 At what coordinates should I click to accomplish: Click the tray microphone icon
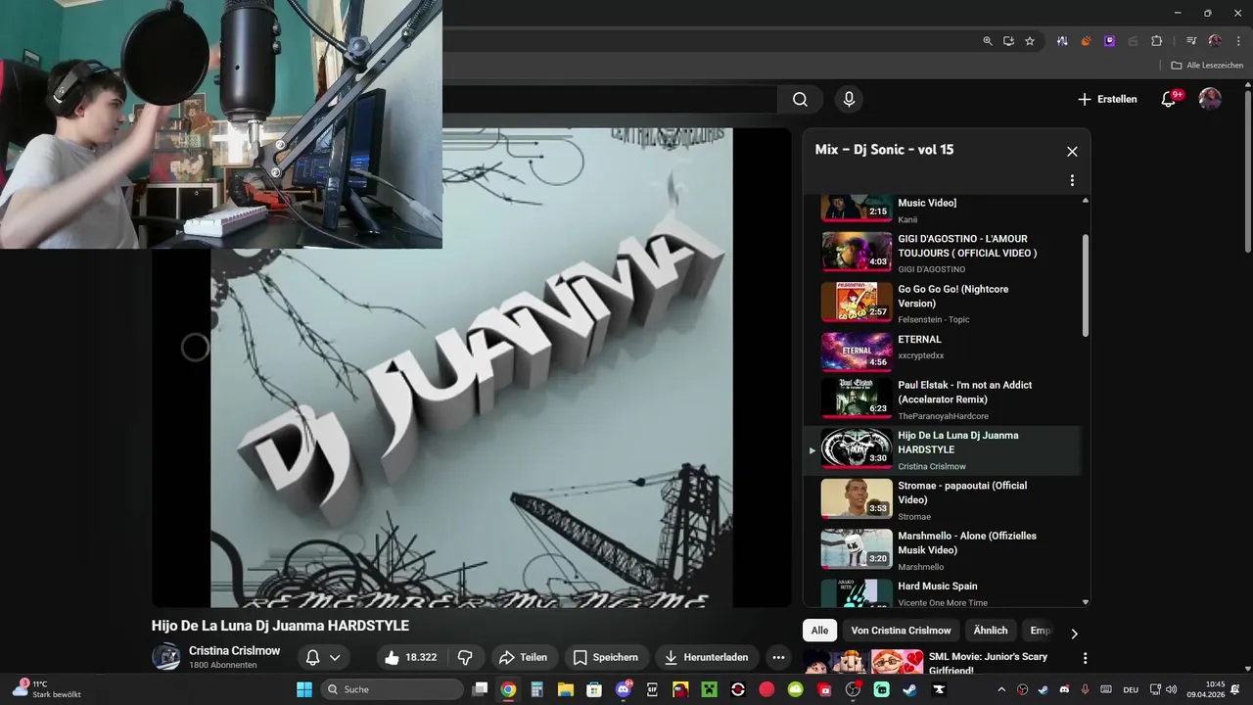(1086, 689)
